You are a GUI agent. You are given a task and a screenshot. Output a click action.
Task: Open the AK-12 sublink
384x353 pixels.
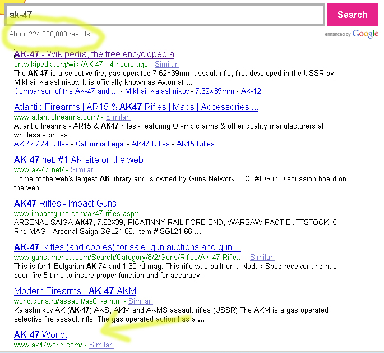click(x=251, y=91)
